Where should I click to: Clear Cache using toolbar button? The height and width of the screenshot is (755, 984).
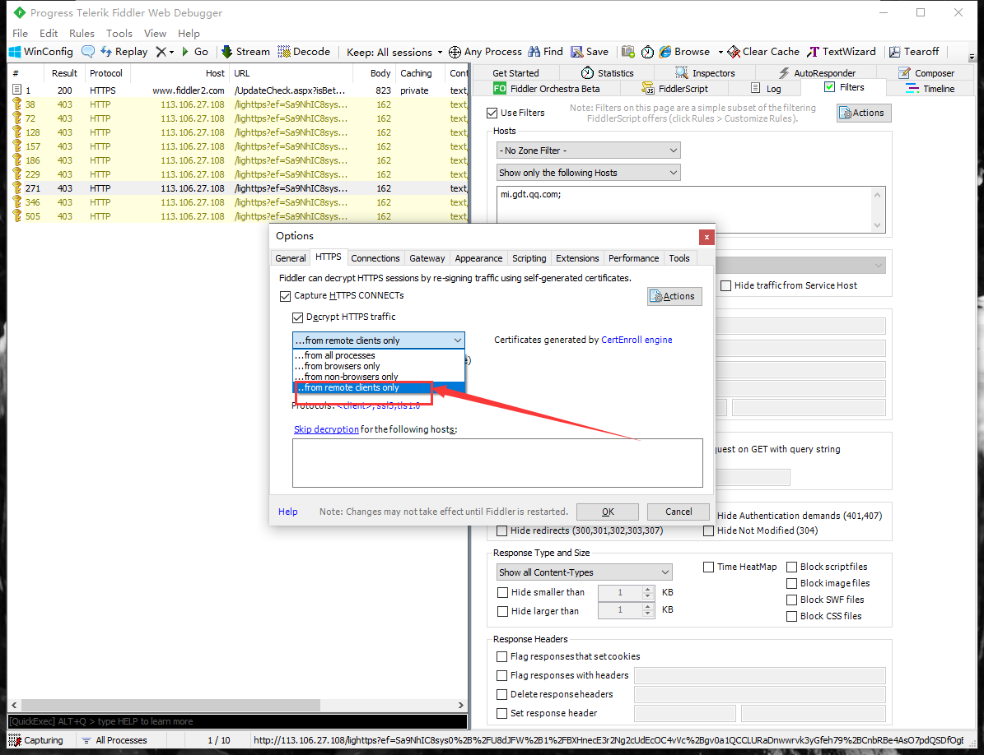[x=763, y=52]
